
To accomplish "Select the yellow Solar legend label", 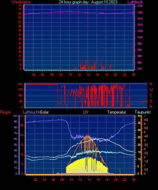I will (x=45, y=112).
